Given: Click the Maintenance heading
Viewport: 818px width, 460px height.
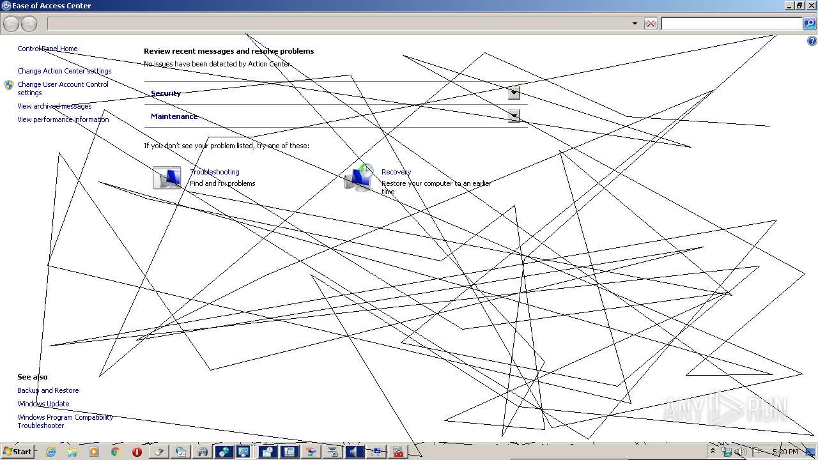Looking at the screenshot, I should (x=174, y=116).
